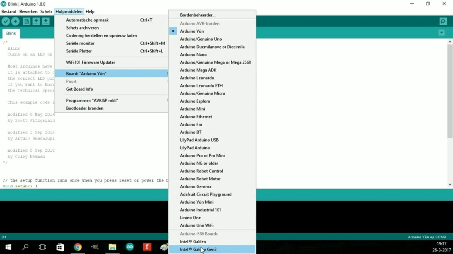Open Google Chrome from the taskbar

point(78,247)
